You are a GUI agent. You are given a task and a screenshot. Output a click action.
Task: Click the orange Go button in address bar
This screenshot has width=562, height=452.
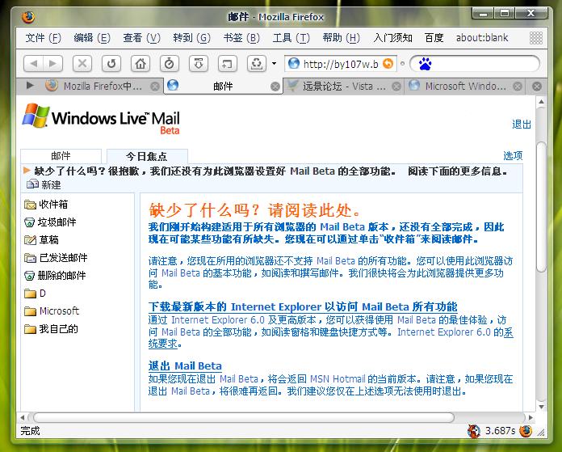tap(388, 64)
